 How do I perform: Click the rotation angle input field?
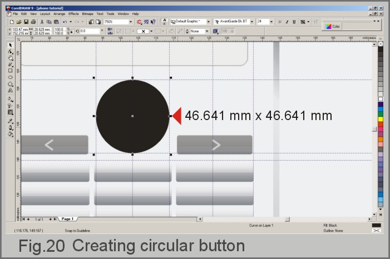(x=90, y=31)
